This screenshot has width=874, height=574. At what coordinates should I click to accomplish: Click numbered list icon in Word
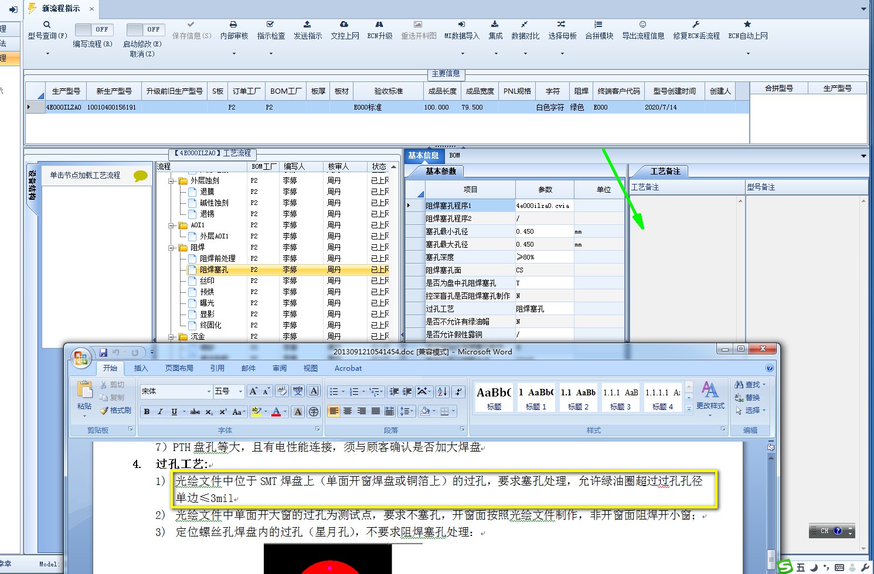pyautogui.click(x=353, y=391)
